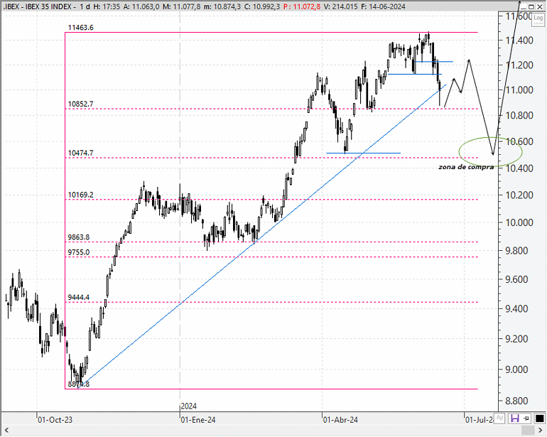This screenshot has height=437, width=547.
Task: Click the Fibonacci label 10474.7
Action: (80, 153)
